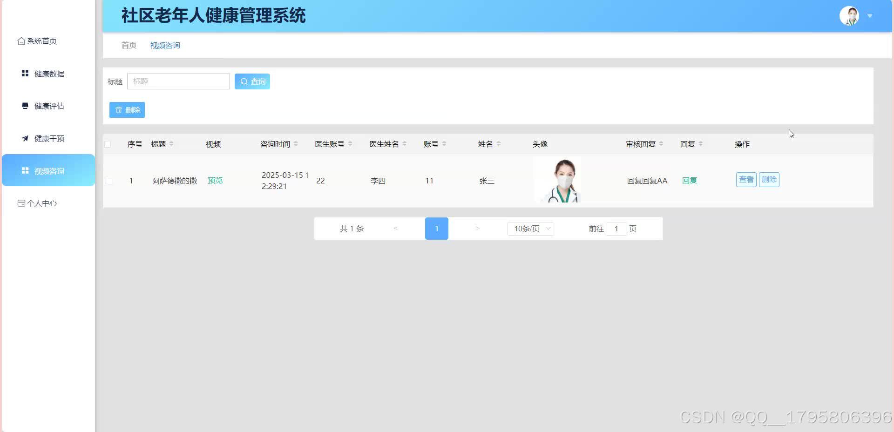Open 个人中心 card icon in sidebar

21,203
